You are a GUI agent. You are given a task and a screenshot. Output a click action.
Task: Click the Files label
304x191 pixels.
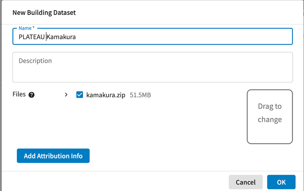(19, 94)
